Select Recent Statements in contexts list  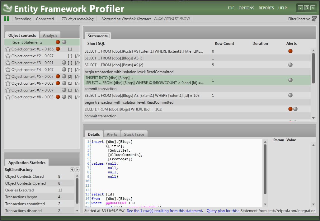click(x=42, y=42)
